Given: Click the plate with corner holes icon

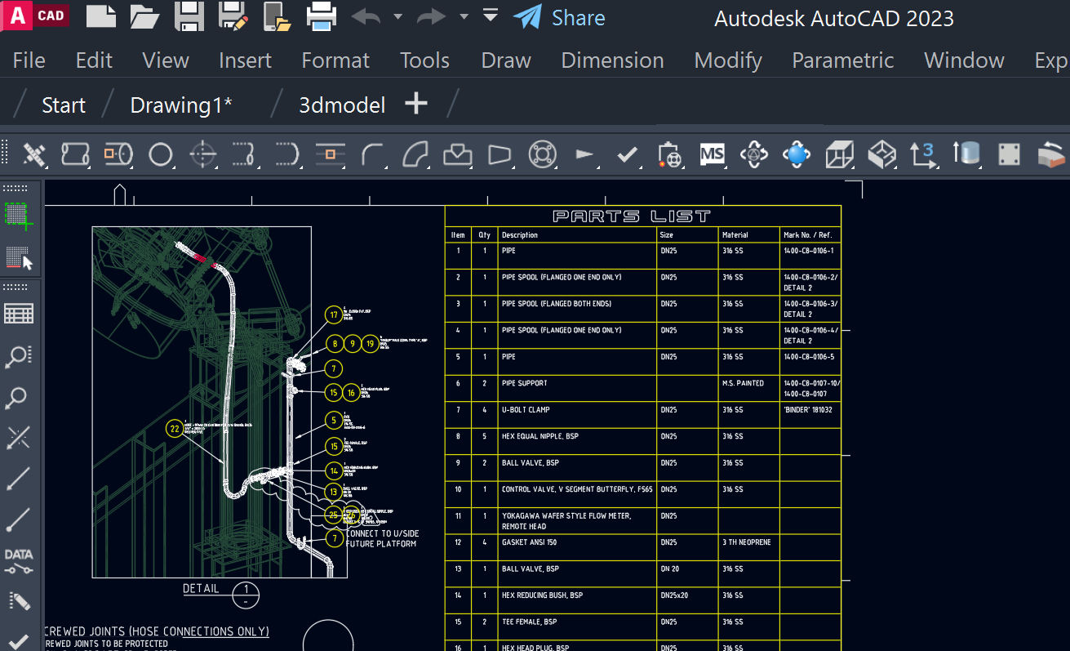Looking at the screenshot, I should coord(1009,154).
